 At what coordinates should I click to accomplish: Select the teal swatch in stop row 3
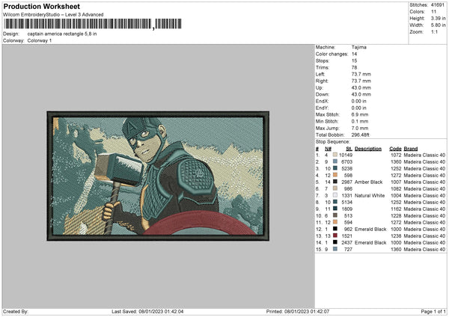coord(335,168)
